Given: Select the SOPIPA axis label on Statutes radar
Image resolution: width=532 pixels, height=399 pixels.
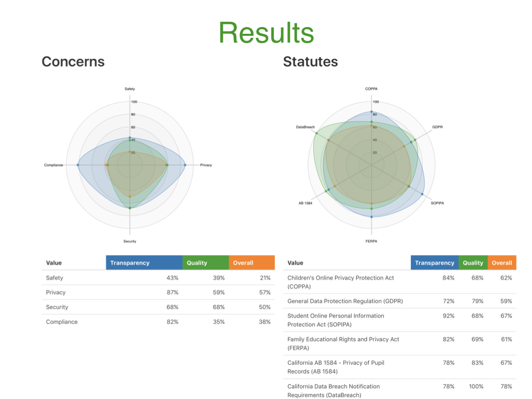Looking at the screenshot, I should 437,203.
